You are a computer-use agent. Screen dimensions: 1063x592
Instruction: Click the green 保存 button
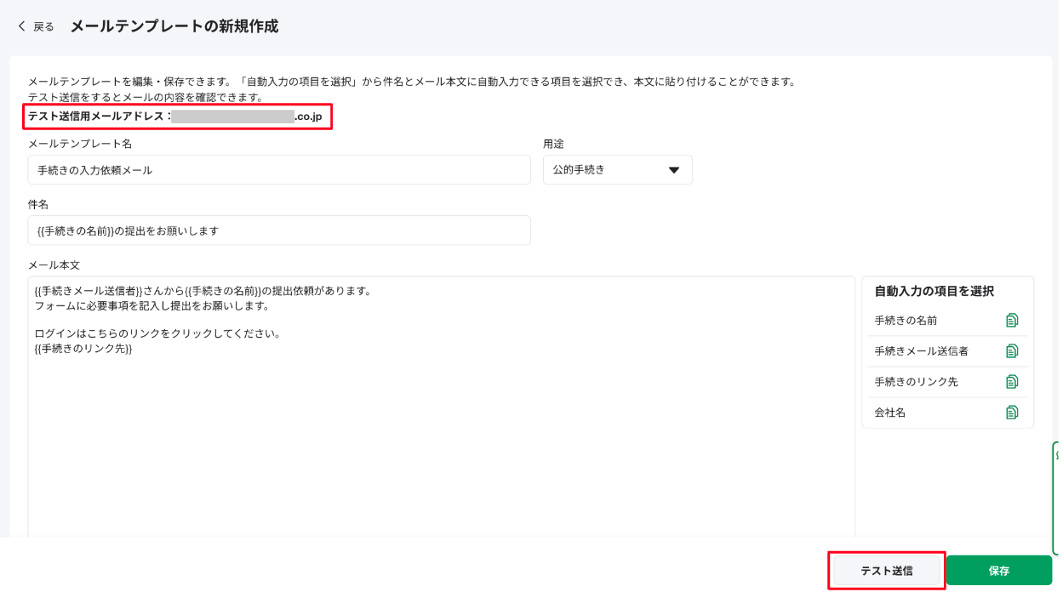pos(998,571)
